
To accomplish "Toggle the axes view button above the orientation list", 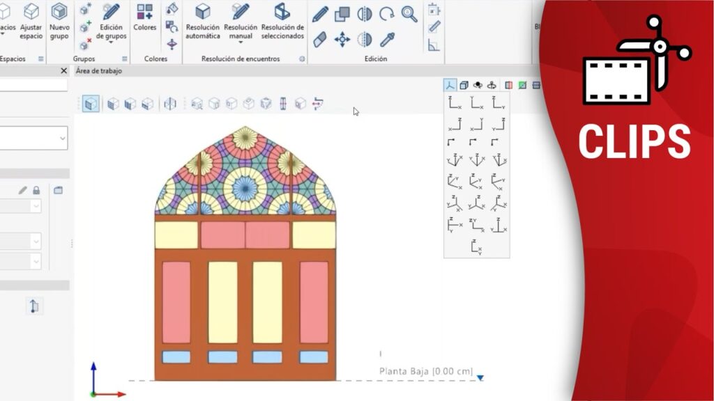I will pyautogui.click(x=450, y=85).
